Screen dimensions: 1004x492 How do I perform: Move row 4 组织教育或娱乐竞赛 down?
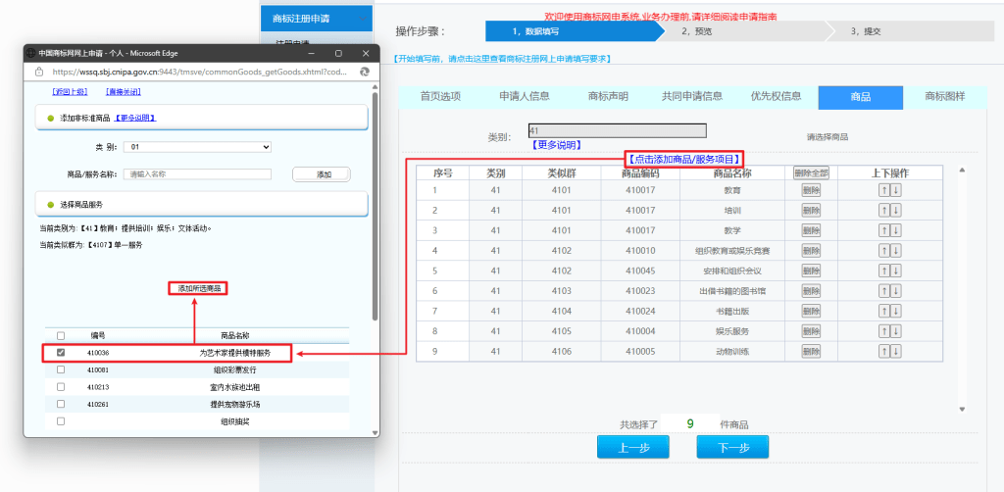click(x=896, y=251)
